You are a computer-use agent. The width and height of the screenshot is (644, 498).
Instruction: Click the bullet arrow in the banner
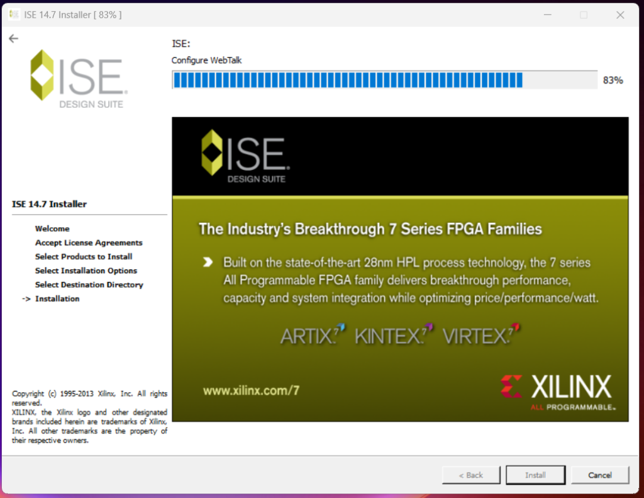coord(208,262)
